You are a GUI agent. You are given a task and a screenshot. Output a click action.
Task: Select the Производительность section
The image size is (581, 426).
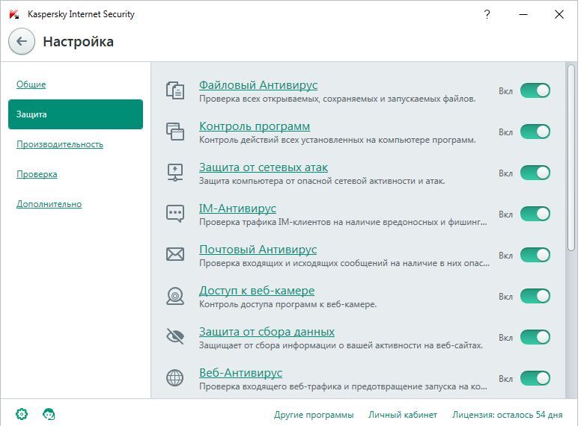pyautogui.click(x=60, y=144)
